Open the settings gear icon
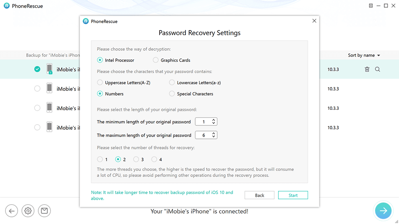The width and height of the screenshot is (399, 224). [28, 211]
